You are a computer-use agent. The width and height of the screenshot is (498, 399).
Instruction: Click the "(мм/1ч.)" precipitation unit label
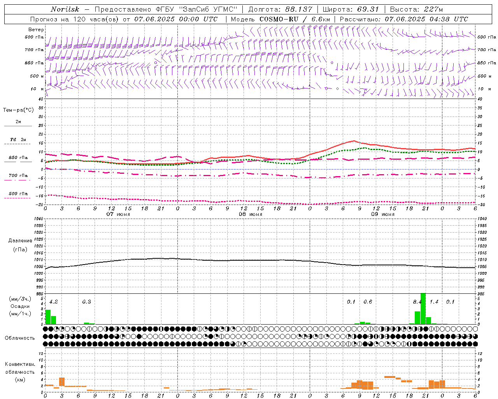pos(20,314)
